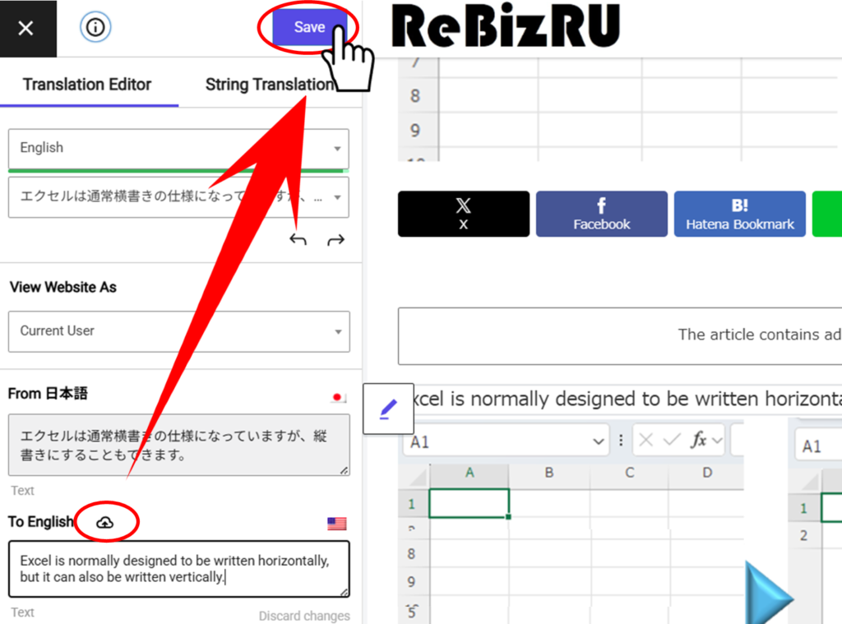This screenshot has width=842, height=624.
Task: Click Discard changes link
Action: point(304,616)
